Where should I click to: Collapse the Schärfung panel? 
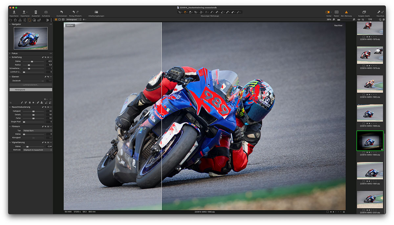(10, 57)
